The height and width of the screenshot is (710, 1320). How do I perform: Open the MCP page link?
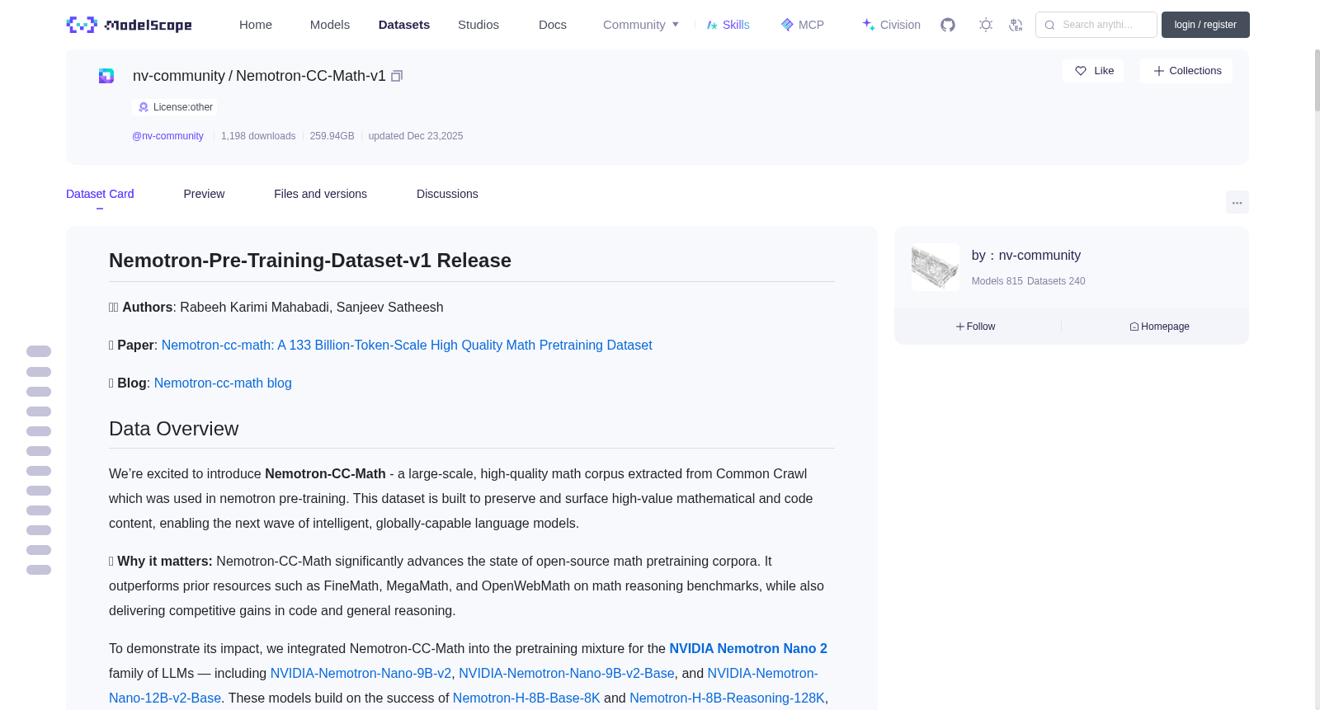811,25
